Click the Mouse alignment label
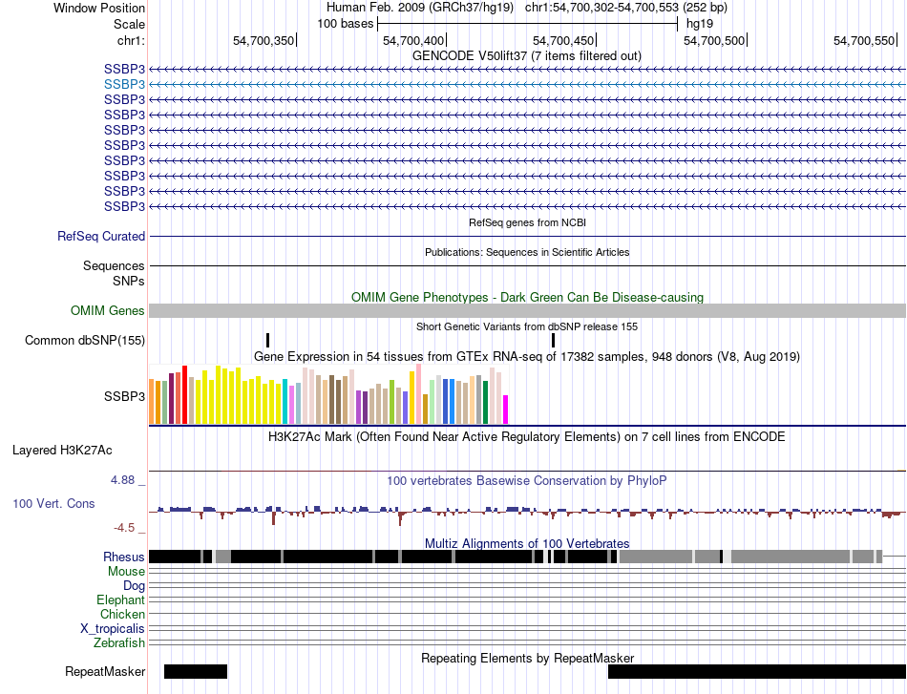This screenshot has height=694, width=907. point(126,572)
